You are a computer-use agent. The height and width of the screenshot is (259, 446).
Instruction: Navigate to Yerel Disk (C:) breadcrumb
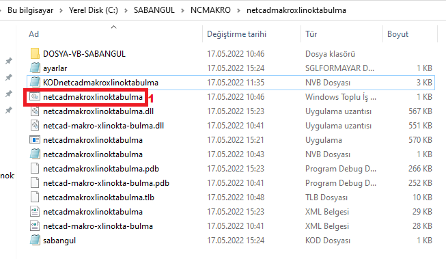[x=94, y=10]
